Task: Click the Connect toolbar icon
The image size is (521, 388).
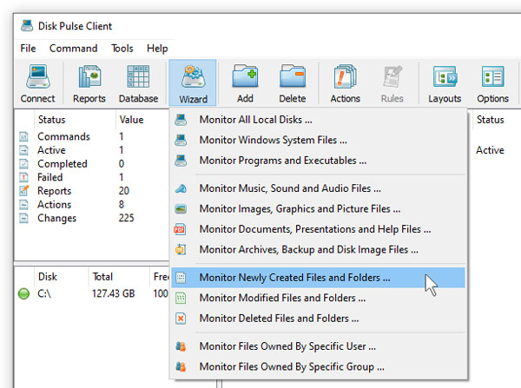Action: [x=38, y=77]
